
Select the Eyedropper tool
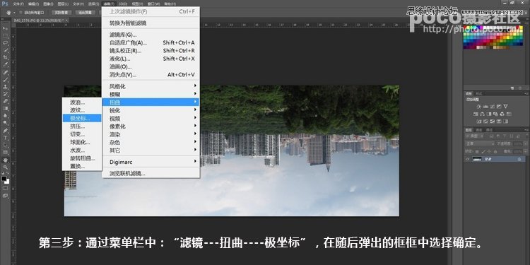click(6, 64)
